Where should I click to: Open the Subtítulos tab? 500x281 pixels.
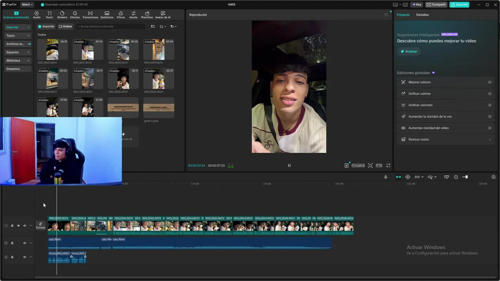click(x=107, y=15)
